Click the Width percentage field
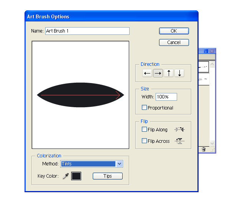 pos(166,97)
